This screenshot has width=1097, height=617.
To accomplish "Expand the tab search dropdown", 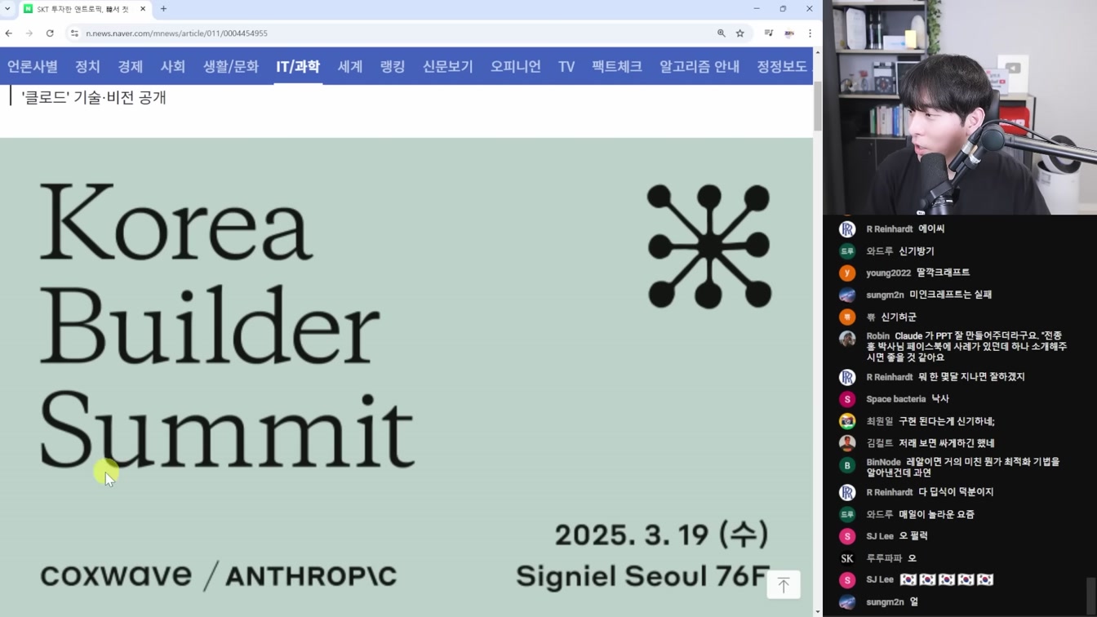I will [x=7, y=9].
